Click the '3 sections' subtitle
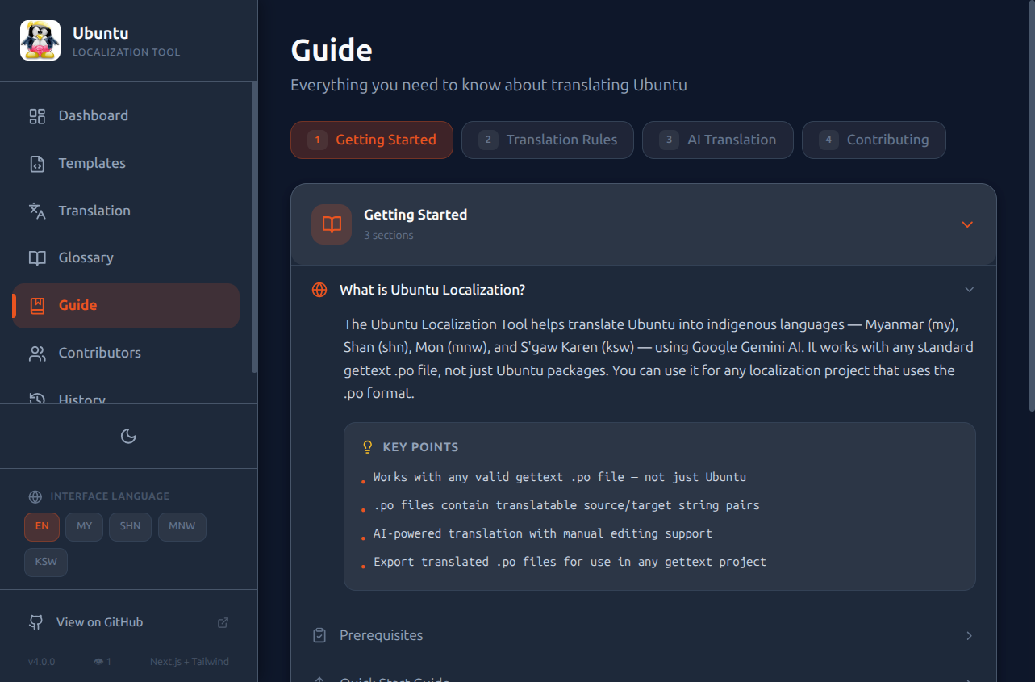Screen dimensions: 1035x682 [x=388, y=236]
